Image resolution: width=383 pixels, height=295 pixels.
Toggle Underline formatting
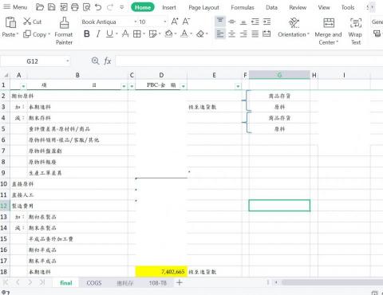[x=109, y=34]
